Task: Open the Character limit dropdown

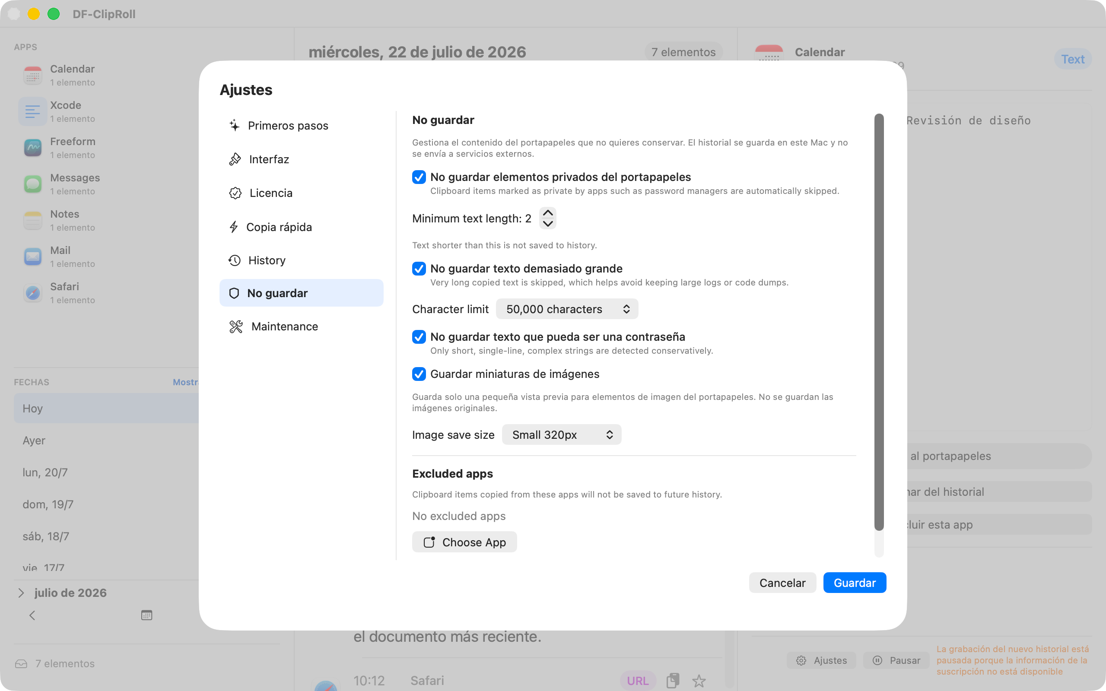Action: click(567, 309)
